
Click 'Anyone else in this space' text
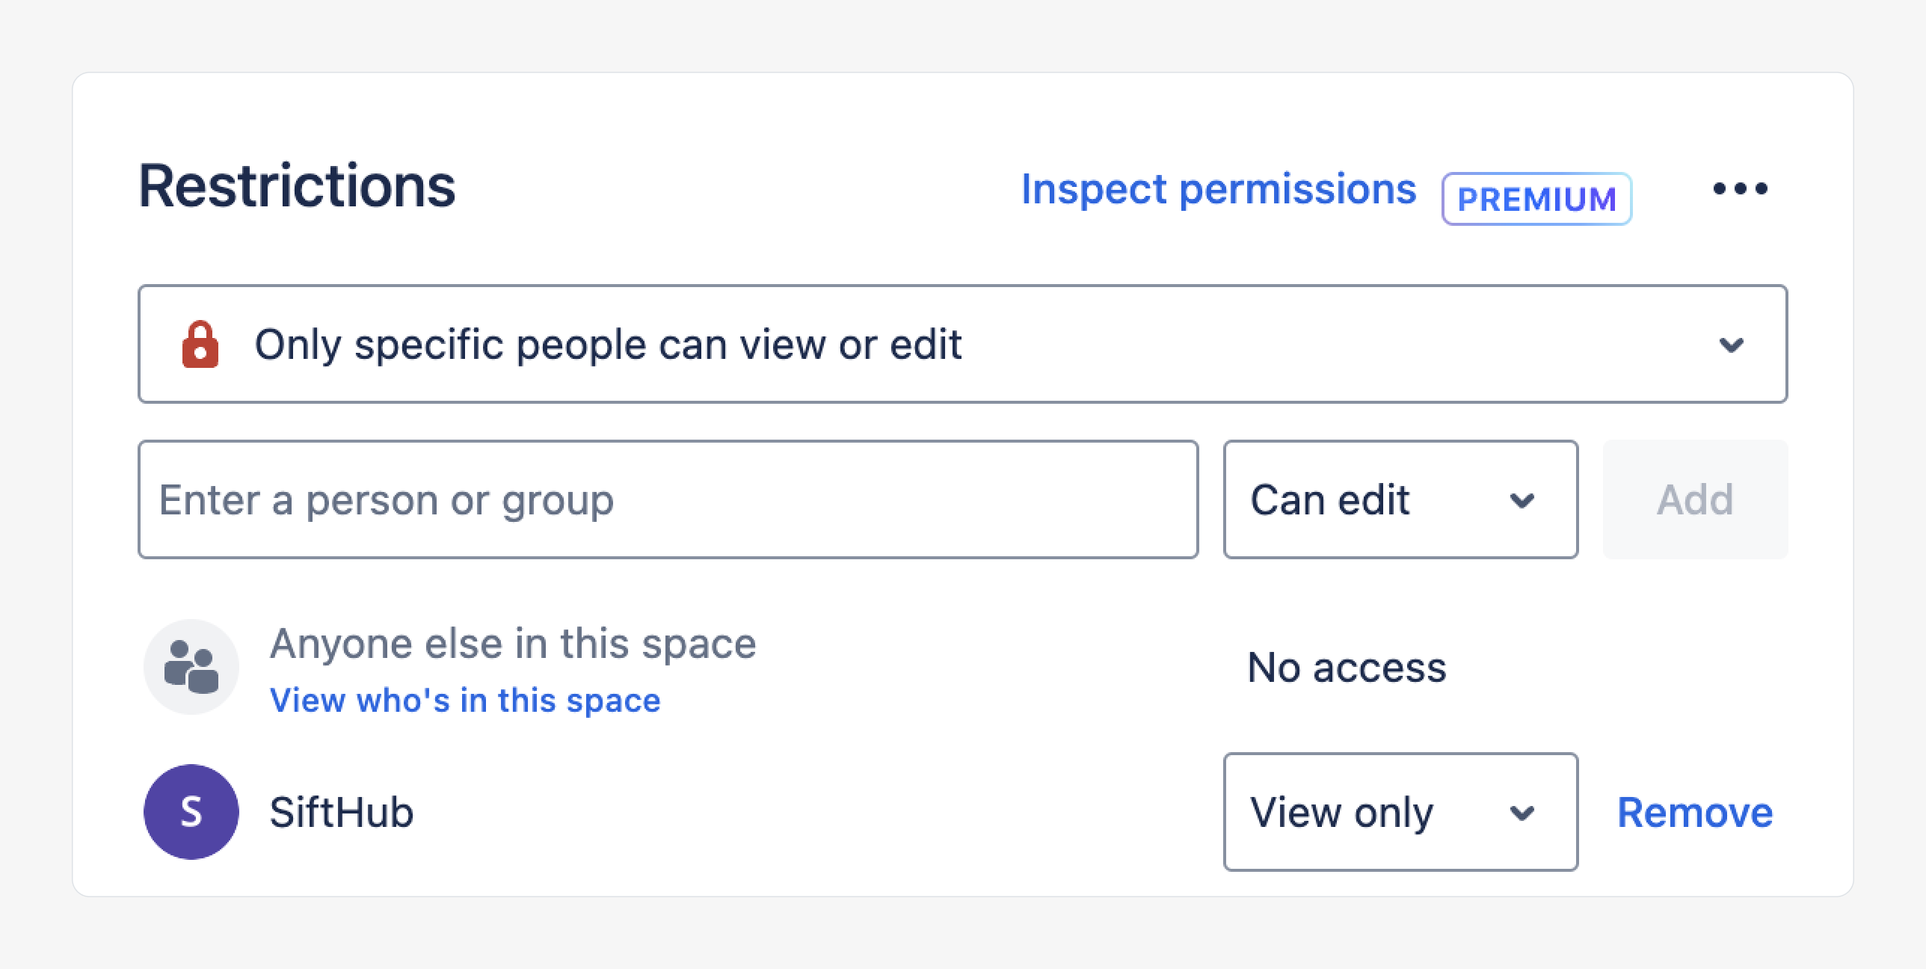513,644
